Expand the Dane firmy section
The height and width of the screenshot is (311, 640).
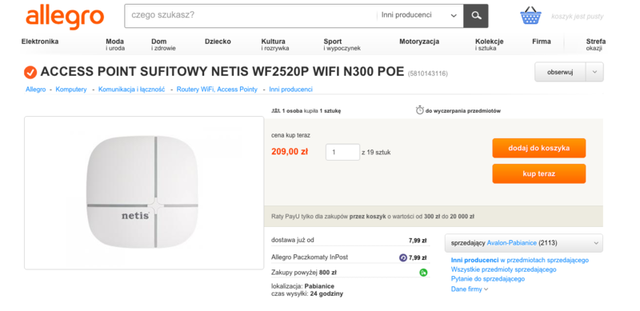coord(470,289)
